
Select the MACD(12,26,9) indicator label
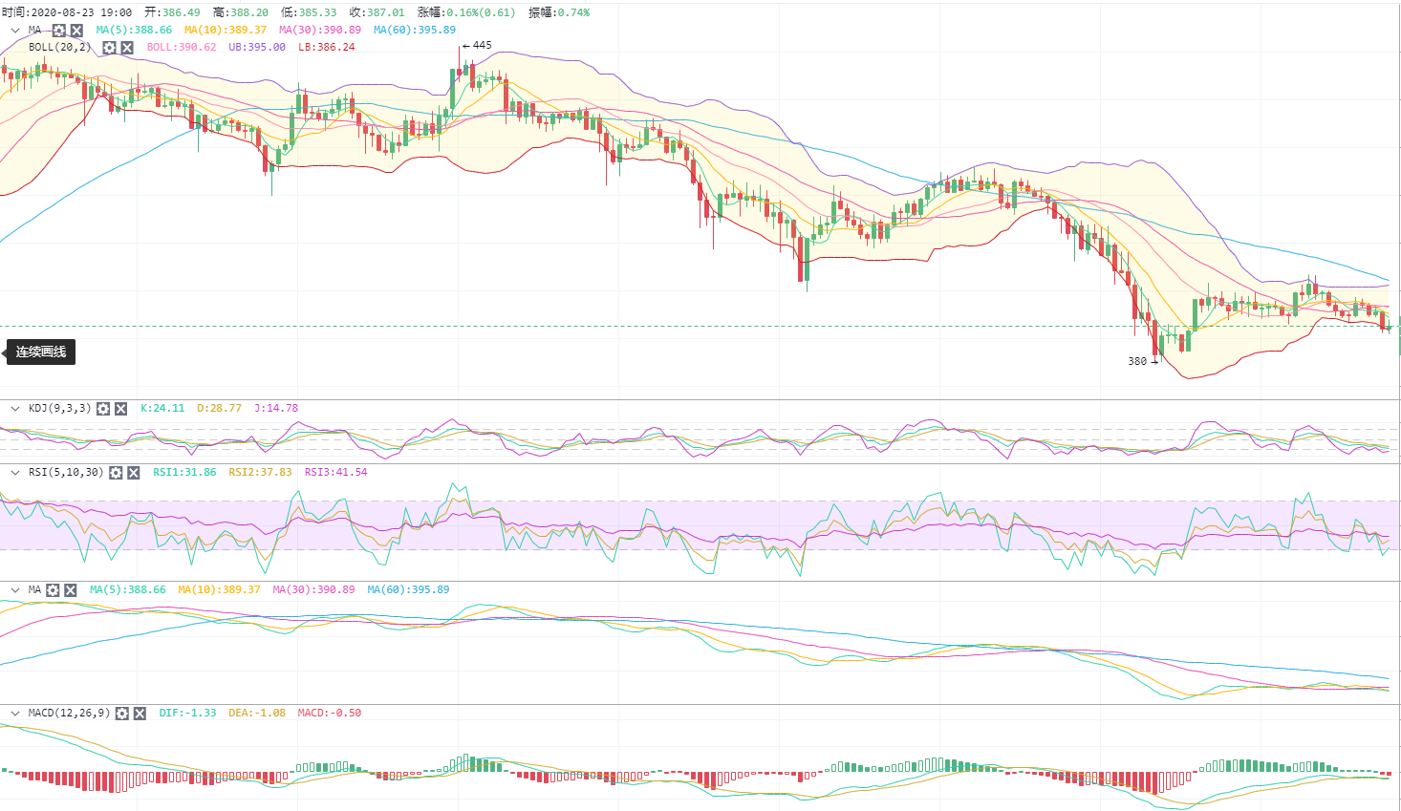[x=69, y=714]
